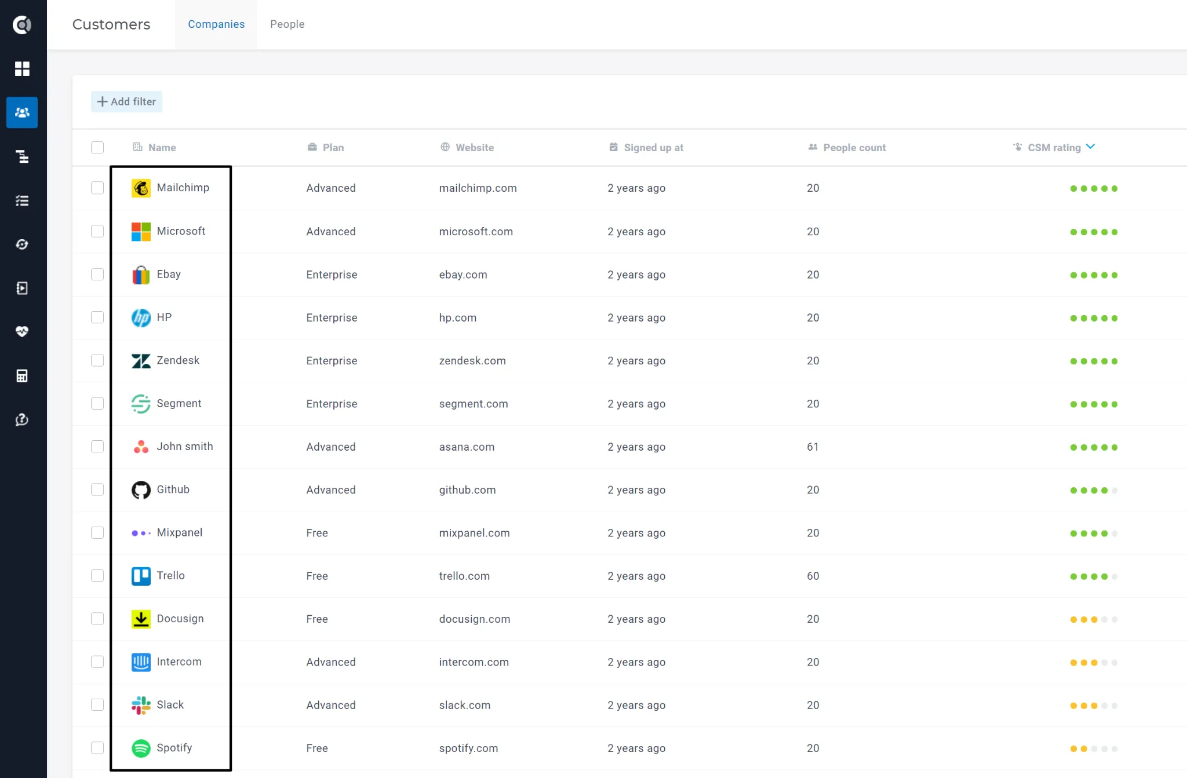Open the task list sidebar icon
The width and height of the screenshot is (1187, 778).
point(22,200)
